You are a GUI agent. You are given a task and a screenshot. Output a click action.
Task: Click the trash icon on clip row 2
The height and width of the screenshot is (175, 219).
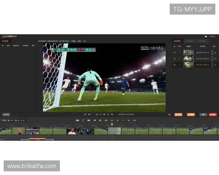pos(215,59)
